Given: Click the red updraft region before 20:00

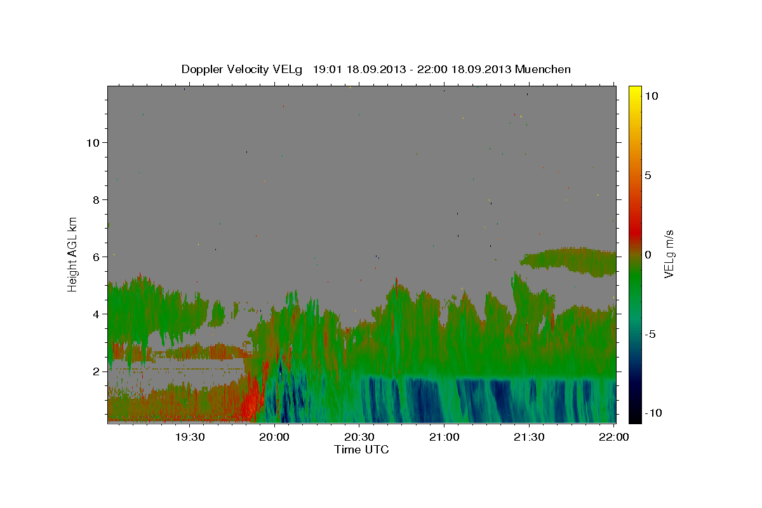Looking at the screenshot, I should pyautogui.click(x=253, y=397).
